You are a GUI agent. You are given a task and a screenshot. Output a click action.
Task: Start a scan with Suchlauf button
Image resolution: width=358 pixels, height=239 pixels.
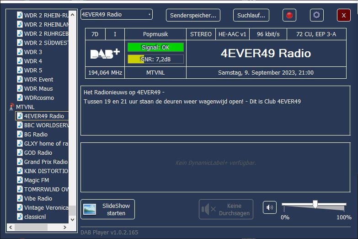tap(251, 15)
